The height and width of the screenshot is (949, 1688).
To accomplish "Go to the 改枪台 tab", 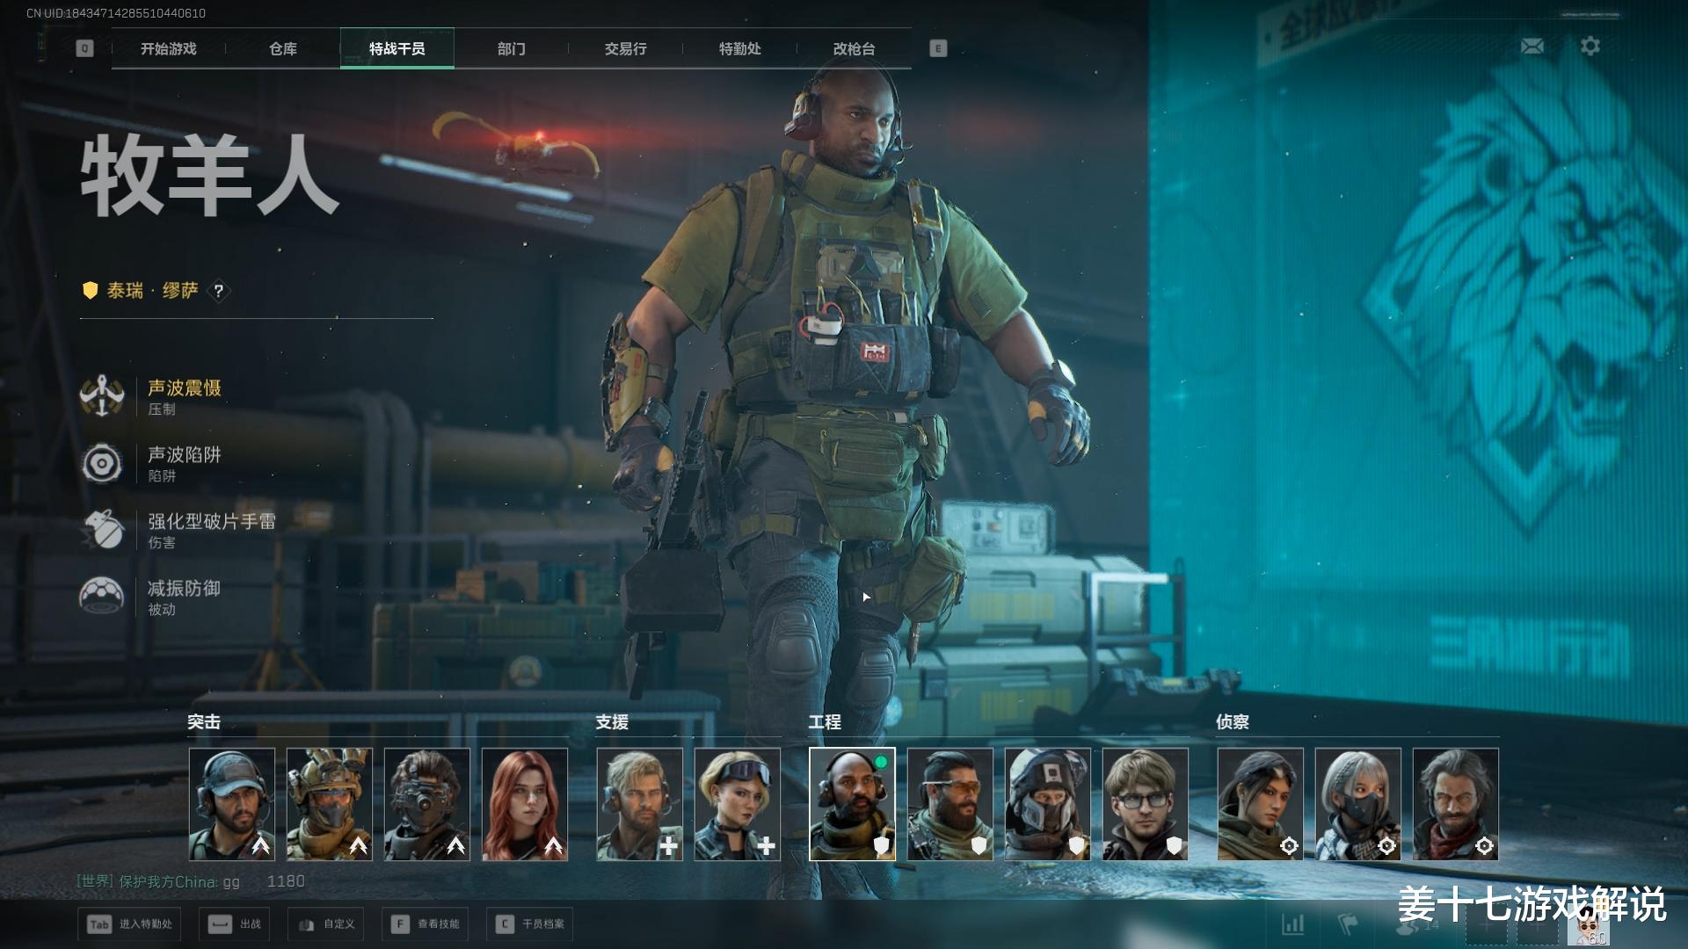I will [854, 48].
